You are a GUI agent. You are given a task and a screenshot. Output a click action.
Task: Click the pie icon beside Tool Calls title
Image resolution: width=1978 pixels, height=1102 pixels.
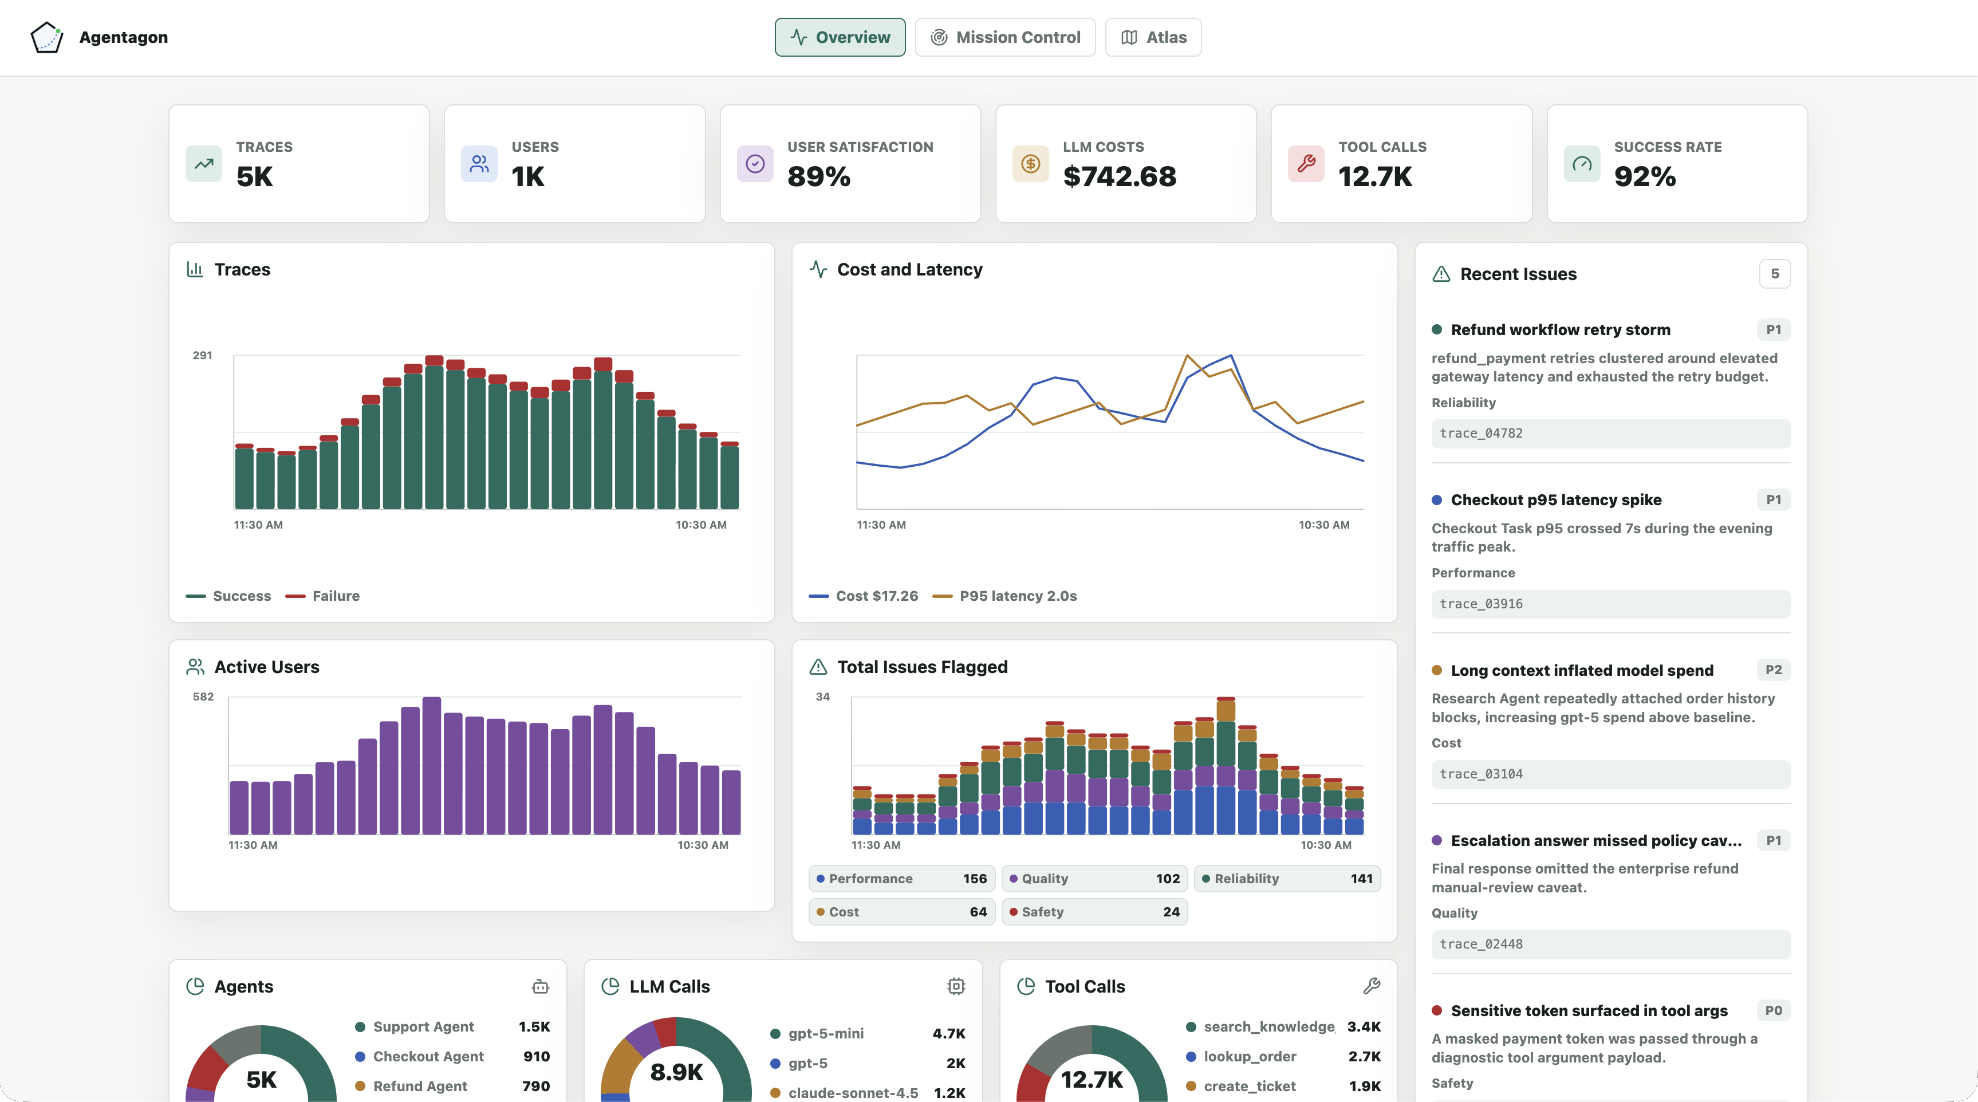[1026, 986]
